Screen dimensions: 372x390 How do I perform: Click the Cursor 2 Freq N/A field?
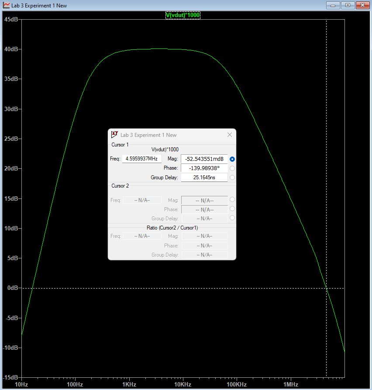click(142, 200)
